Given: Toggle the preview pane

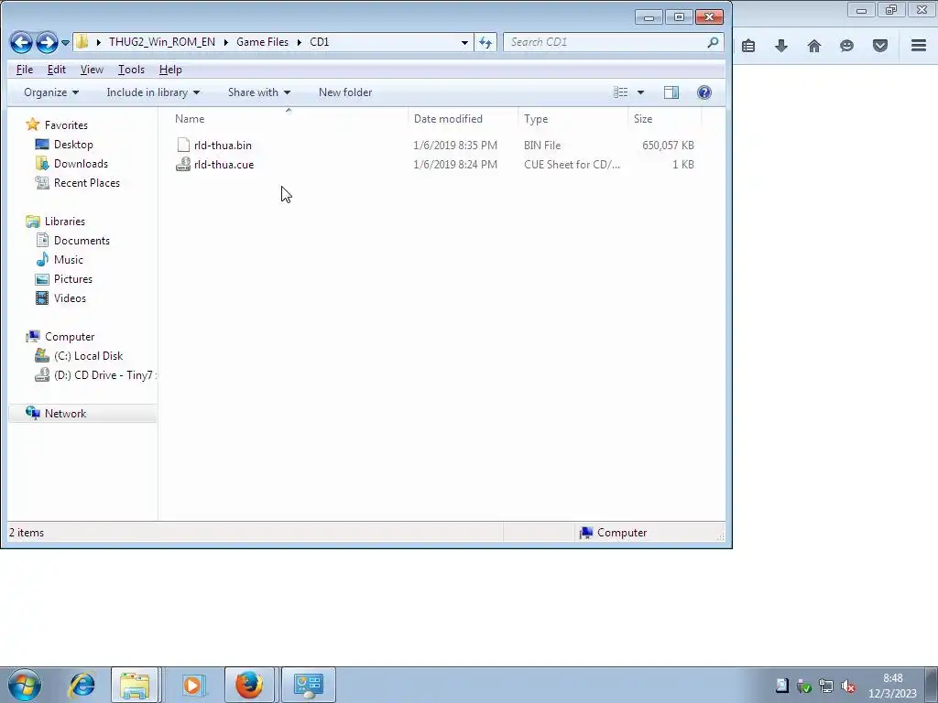Looking at the screenshot, I should [x=671, y=92].
